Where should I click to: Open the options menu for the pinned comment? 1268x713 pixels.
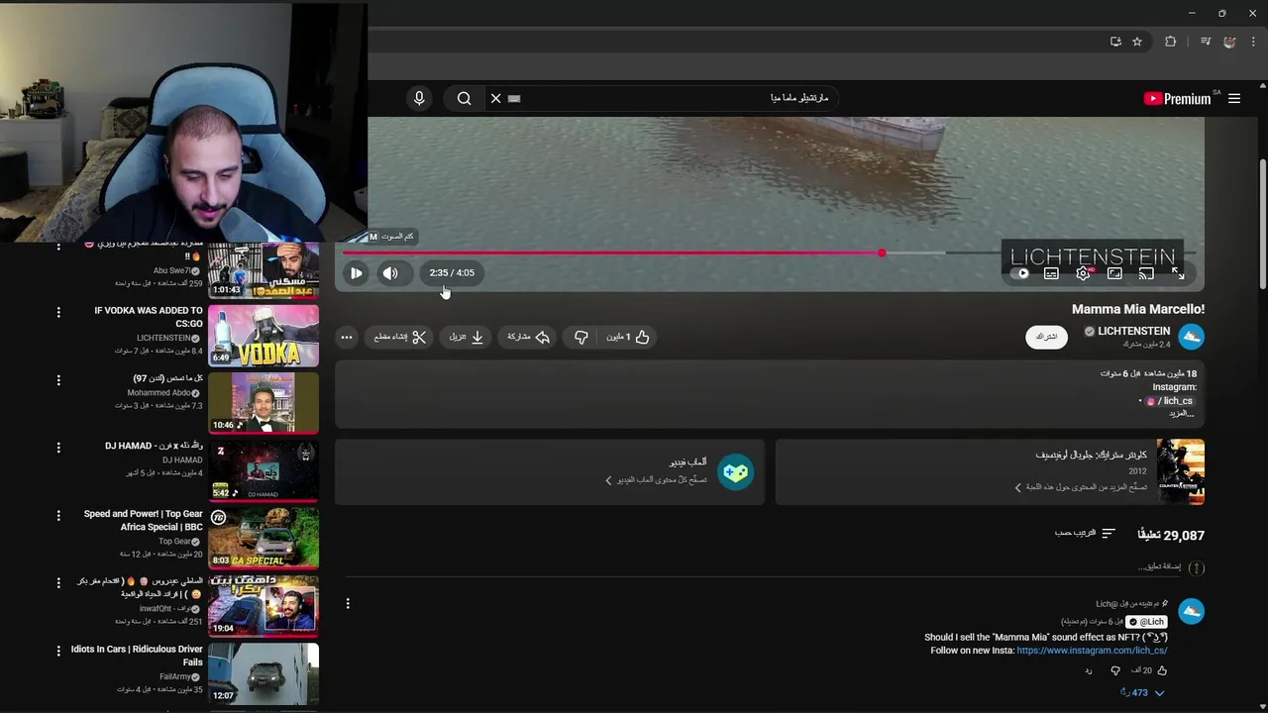click(348, 604)
